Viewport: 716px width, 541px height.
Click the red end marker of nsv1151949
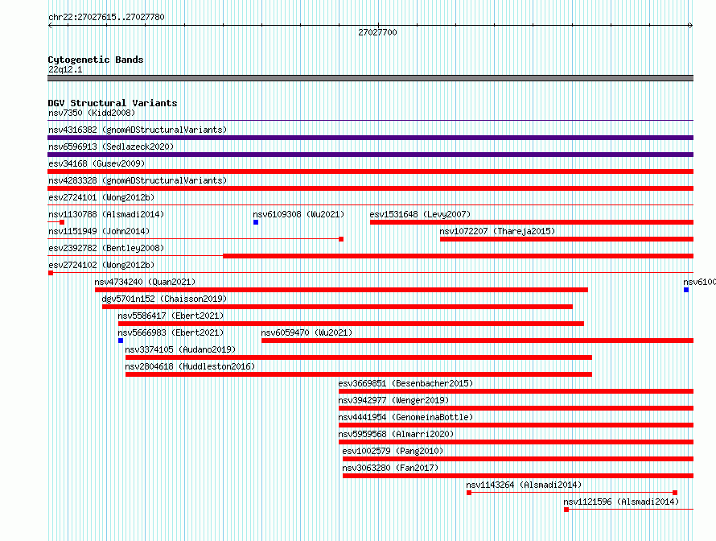coord(341,239)
